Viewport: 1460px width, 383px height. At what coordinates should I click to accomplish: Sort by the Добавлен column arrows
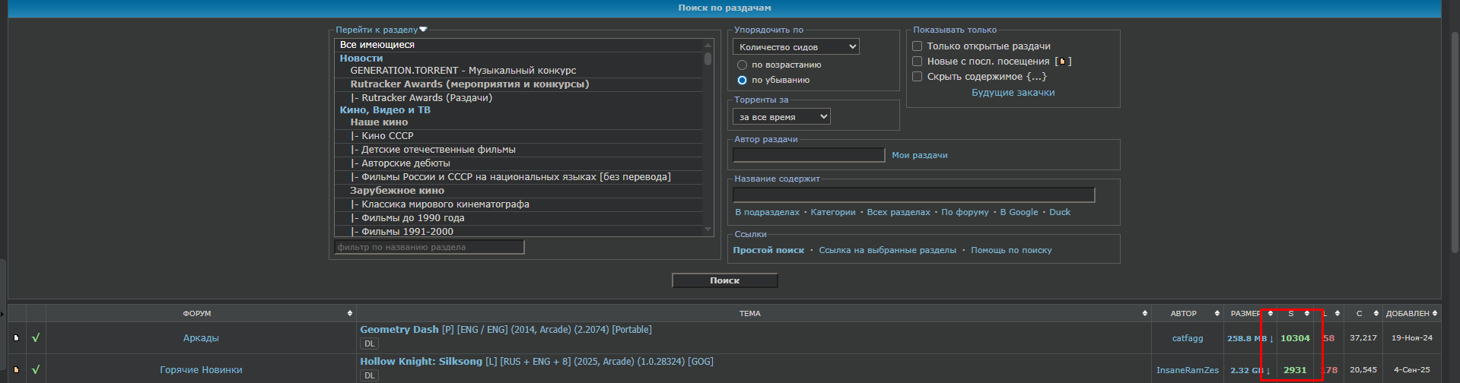1435,313
